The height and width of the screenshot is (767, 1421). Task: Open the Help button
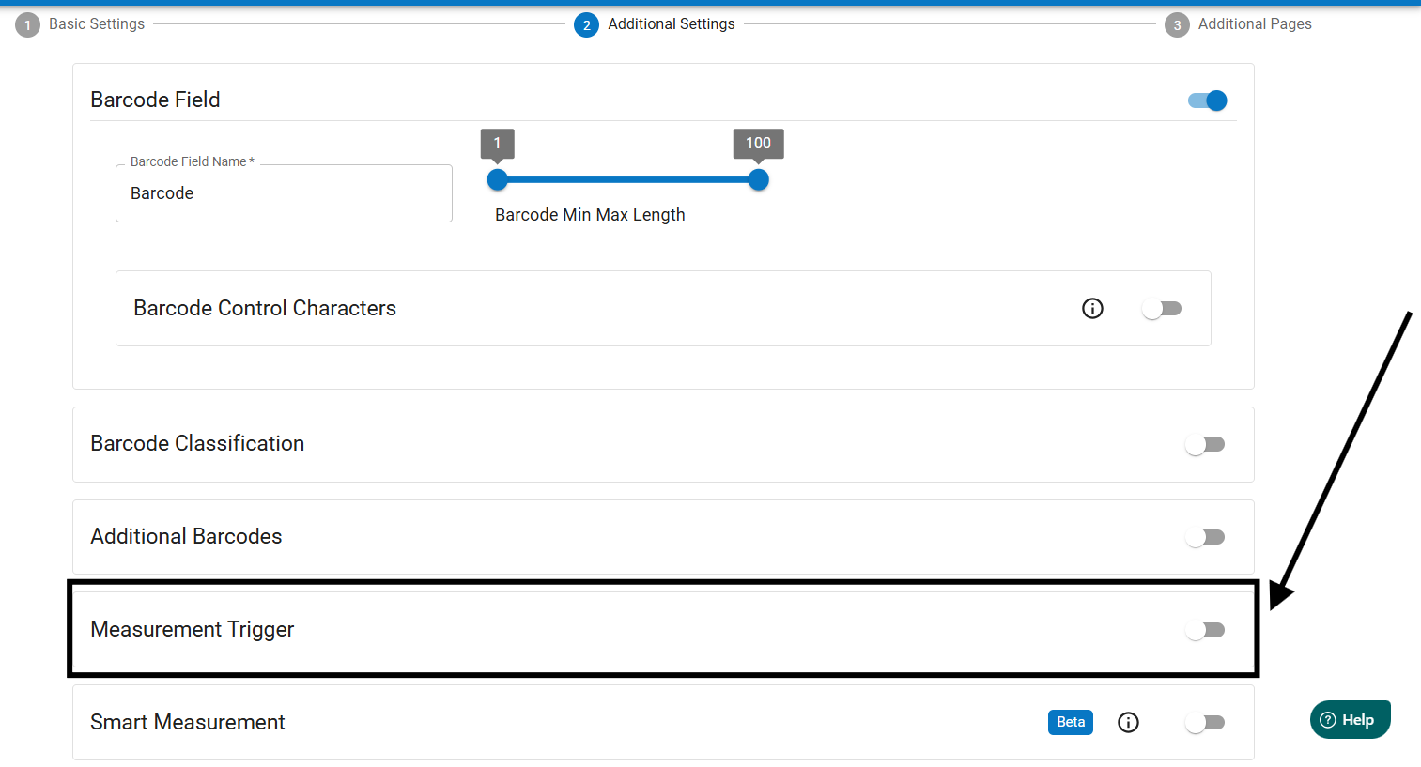pyautogui.click(x=1350, y=720)
